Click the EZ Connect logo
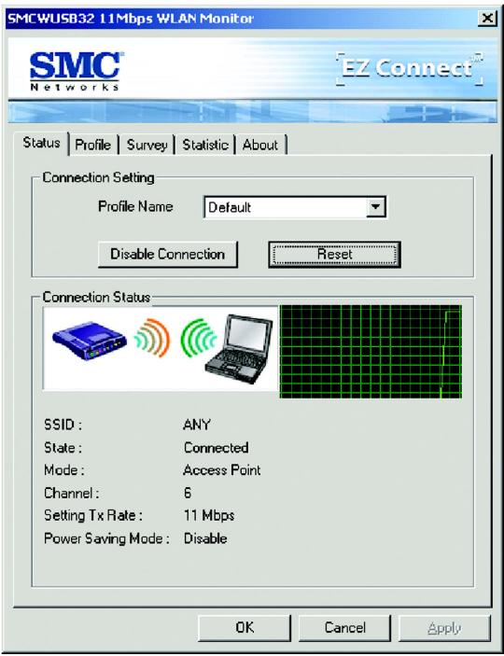Screen dimensions: 504x656 [x=410, y=69]
